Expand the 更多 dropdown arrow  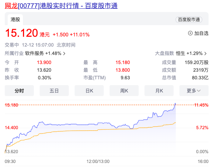199,91
